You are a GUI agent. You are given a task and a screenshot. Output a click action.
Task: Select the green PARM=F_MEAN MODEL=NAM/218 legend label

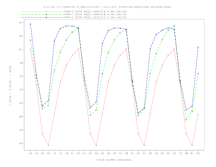click(x=95, y=14)
